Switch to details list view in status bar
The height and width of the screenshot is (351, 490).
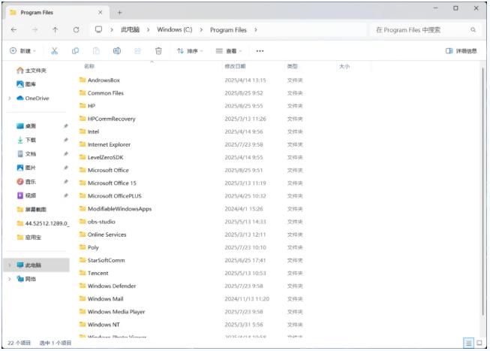tap(468, 343)
